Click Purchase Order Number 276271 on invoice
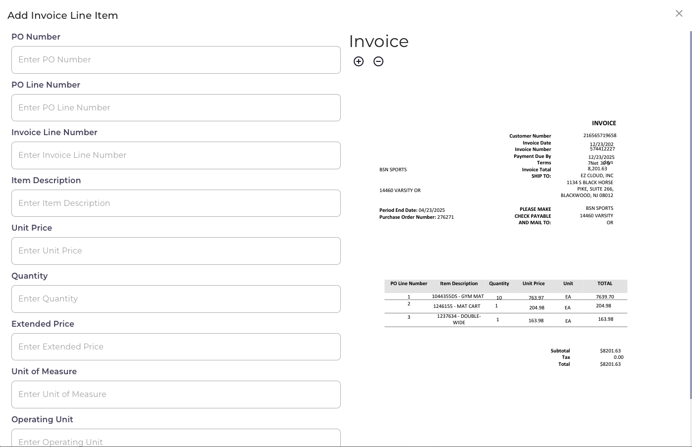 (x=445, y=217)
